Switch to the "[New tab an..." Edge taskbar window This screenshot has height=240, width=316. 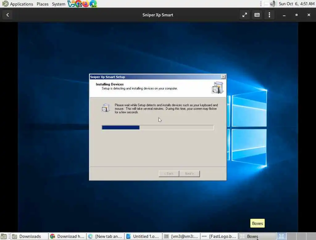[x=106, y=236]
